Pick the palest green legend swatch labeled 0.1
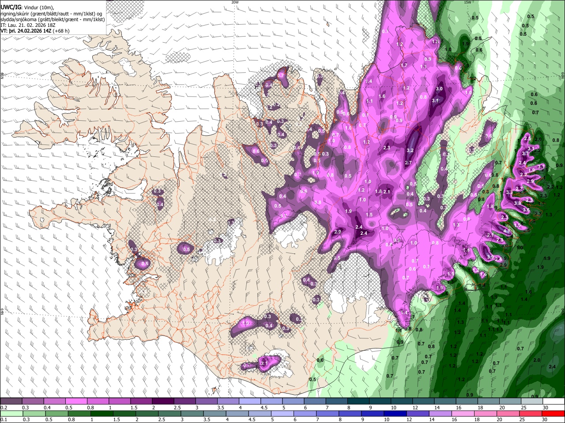The image size is (565, 423). [11, 413]
